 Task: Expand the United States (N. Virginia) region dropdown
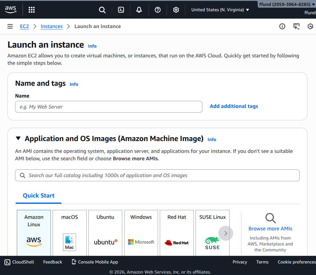(220, 10)
